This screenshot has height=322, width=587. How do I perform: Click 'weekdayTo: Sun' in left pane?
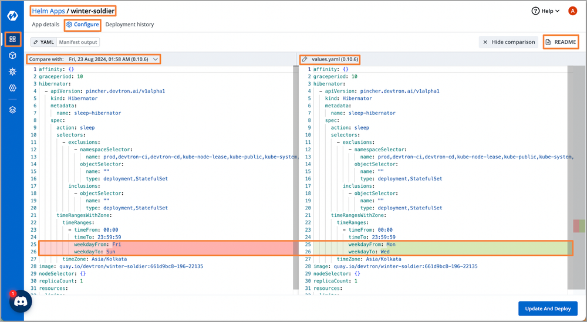[95, 252]
